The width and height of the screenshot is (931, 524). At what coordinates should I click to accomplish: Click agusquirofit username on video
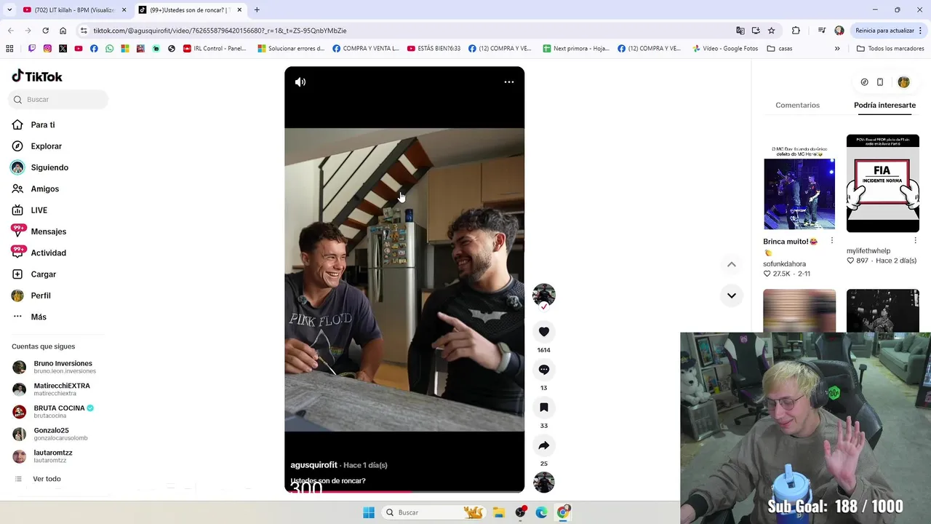[313, 465]
